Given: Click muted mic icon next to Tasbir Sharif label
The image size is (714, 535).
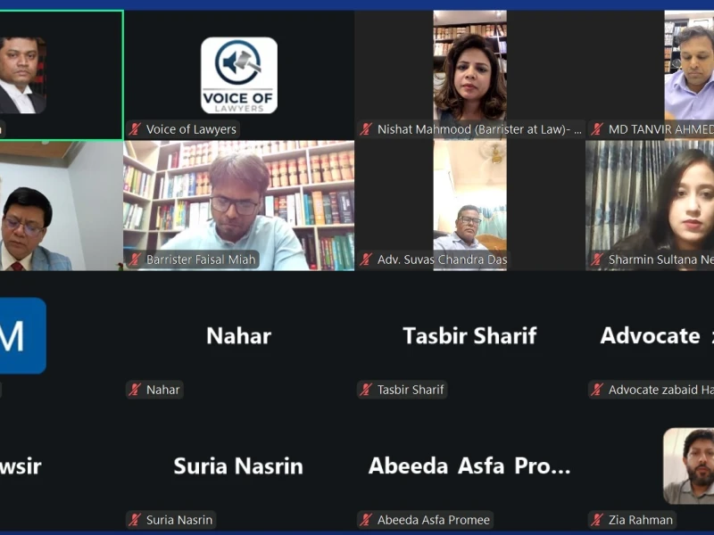Looking at the screenshot, I should tap(366, 390).
